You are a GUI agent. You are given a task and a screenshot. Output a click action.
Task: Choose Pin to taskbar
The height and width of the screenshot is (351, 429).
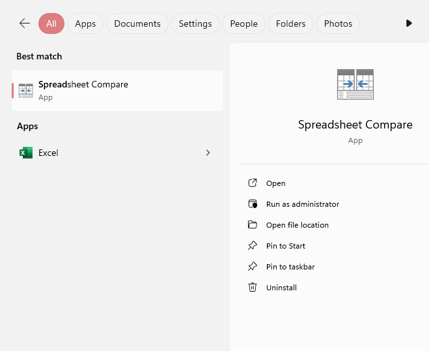(x=290, y=267)
